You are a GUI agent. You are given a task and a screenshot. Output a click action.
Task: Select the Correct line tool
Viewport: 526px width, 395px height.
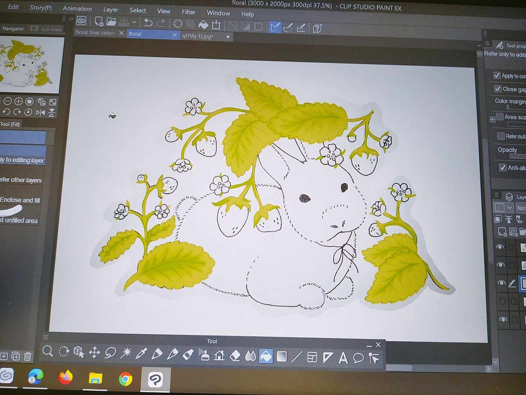[x=374, y=359]
